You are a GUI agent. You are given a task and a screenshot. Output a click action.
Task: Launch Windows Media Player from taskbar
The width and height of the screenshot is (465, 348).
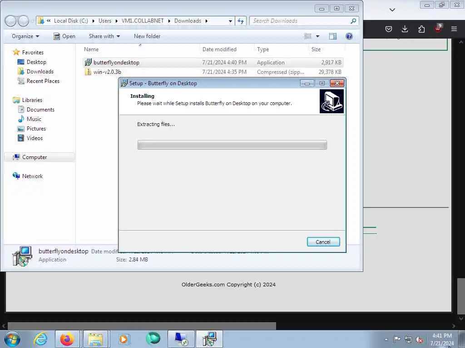coord(124,339)
